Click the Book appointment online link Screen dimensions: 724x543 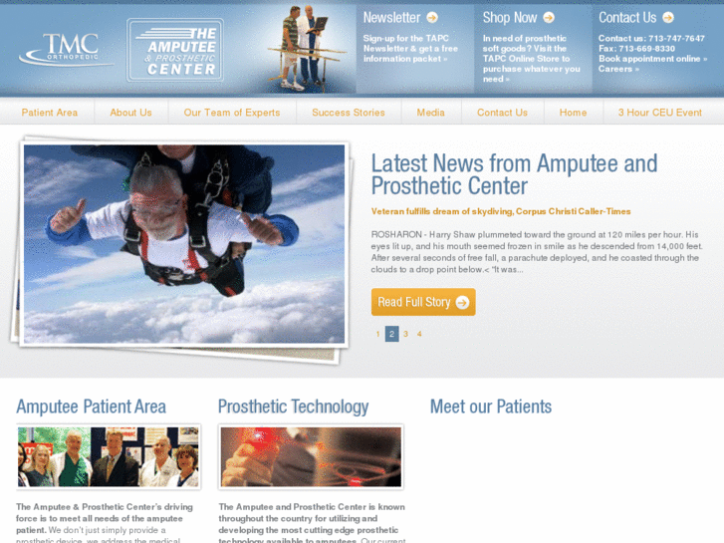(x=652, y=59)
